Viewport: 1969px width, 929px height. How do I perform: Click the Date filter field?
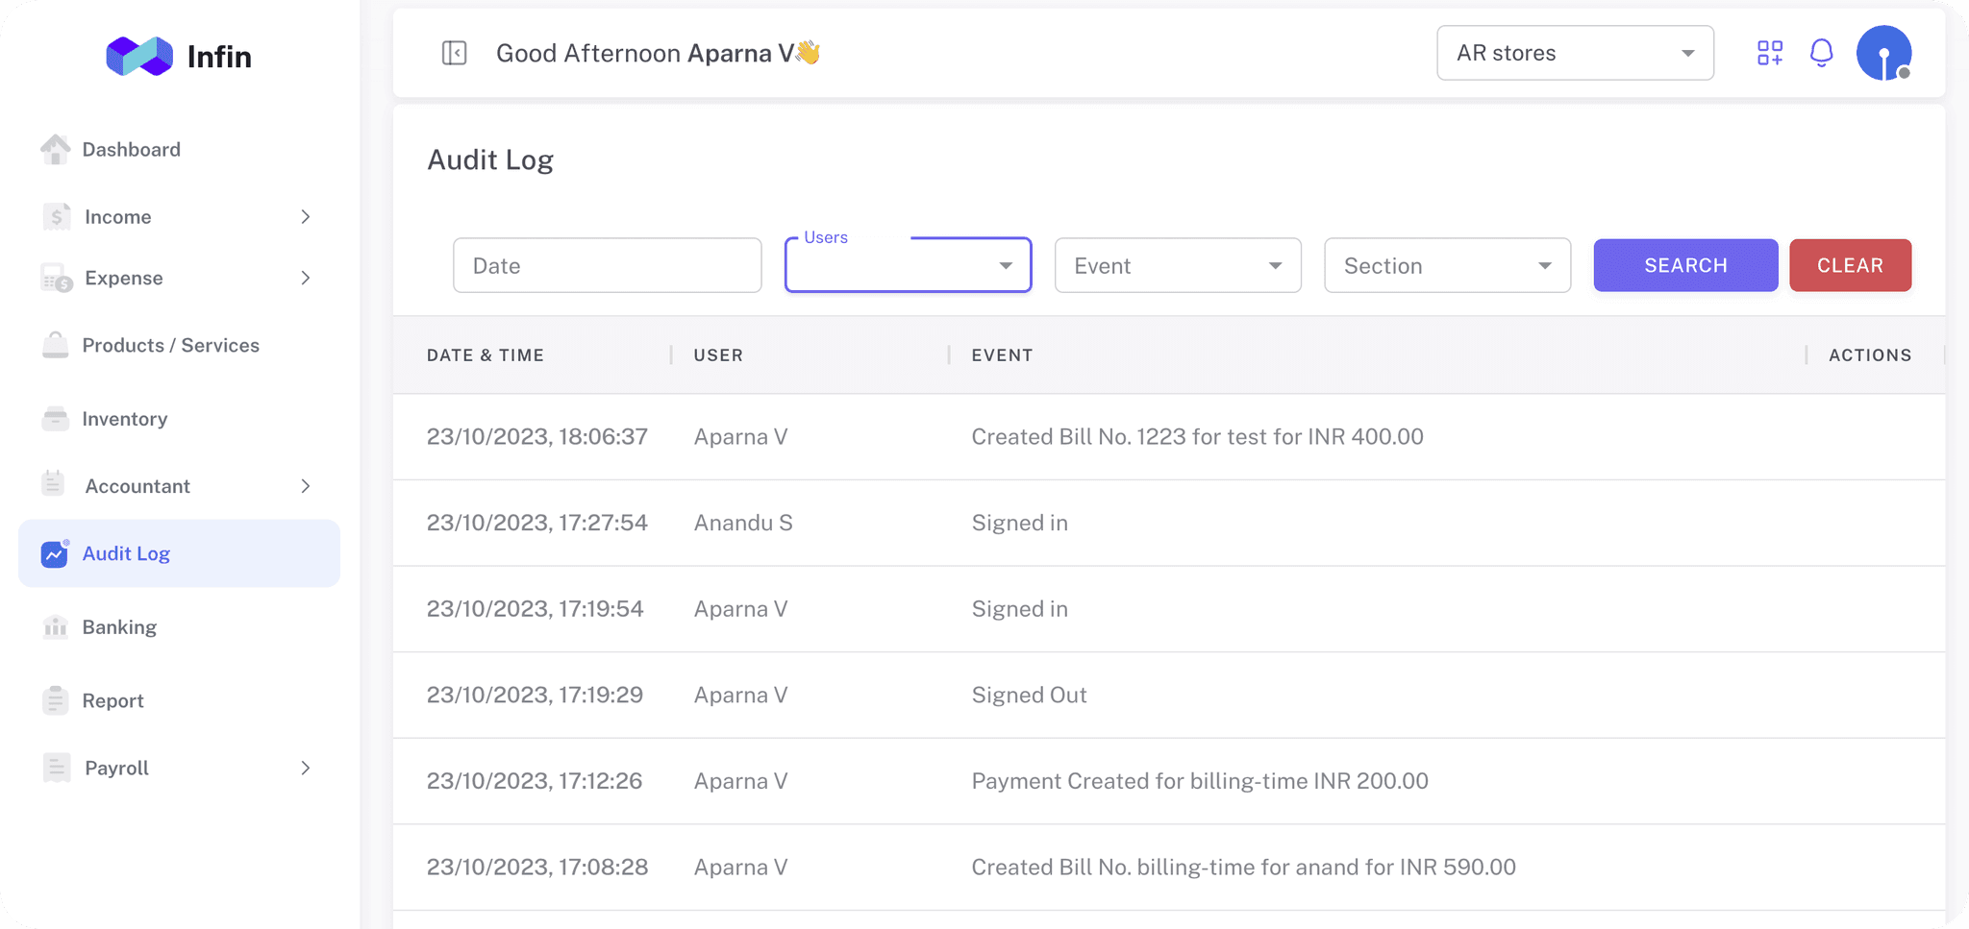[607, 265]
